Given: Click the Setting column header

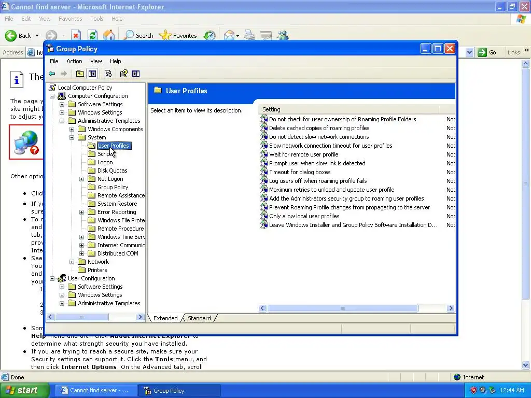Looking at the screenshot, I should click(x=349, y=109).
